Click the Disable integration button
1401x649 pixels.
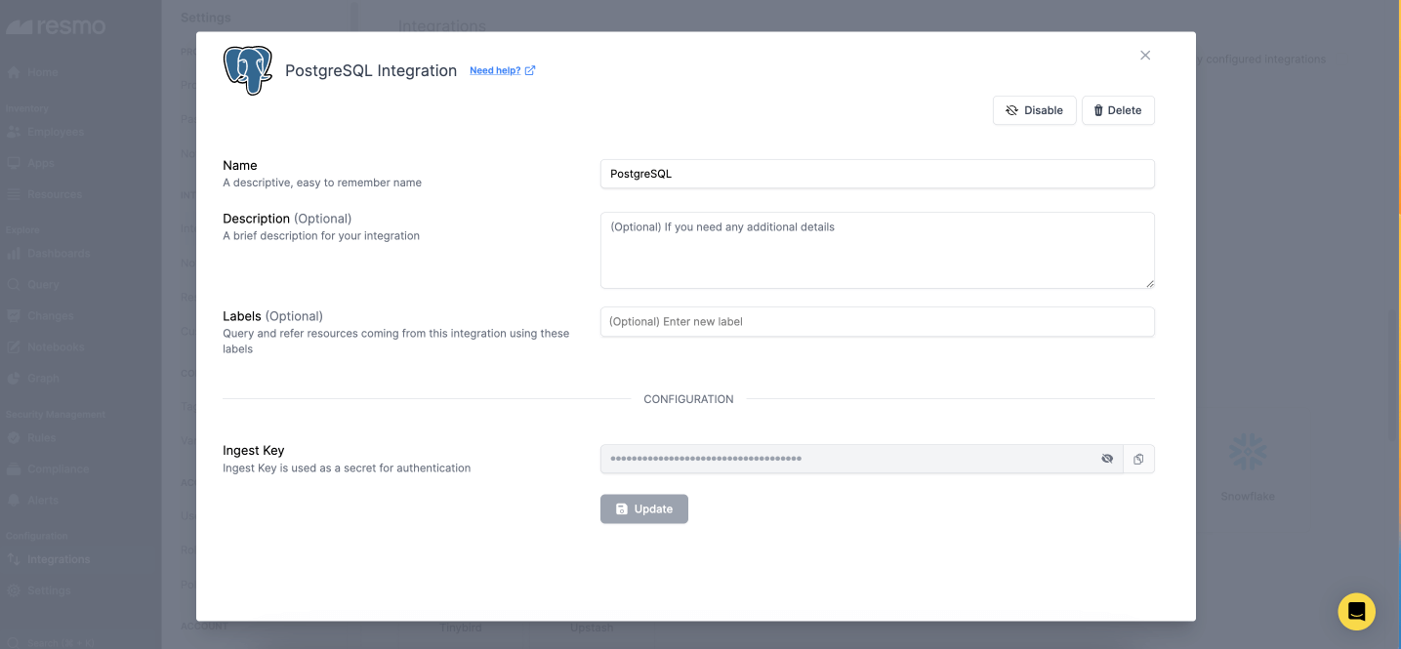pyautogui.click(x=1034, y=110)
